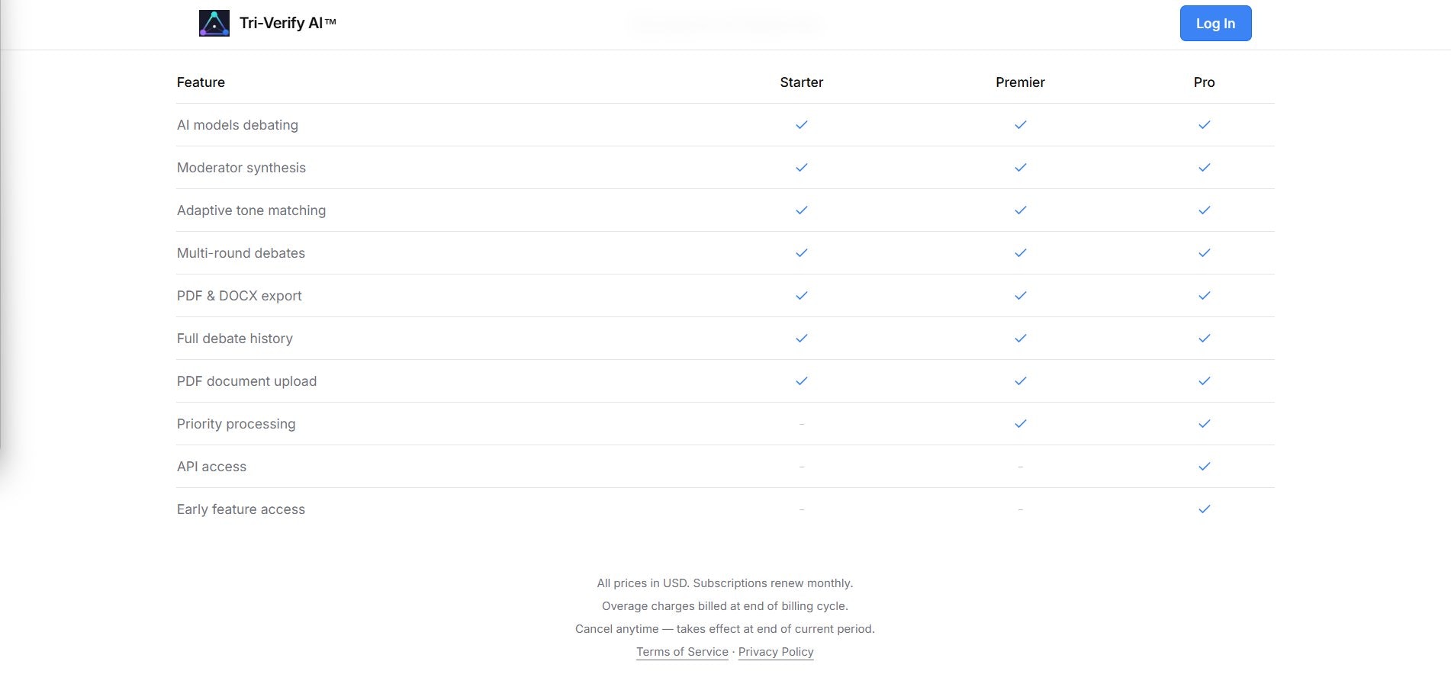This screenshot has height=687, width=1451.
Task: Toggle the Starter checkmark for Multi-round debates
Action: click(x=802, y=252)
